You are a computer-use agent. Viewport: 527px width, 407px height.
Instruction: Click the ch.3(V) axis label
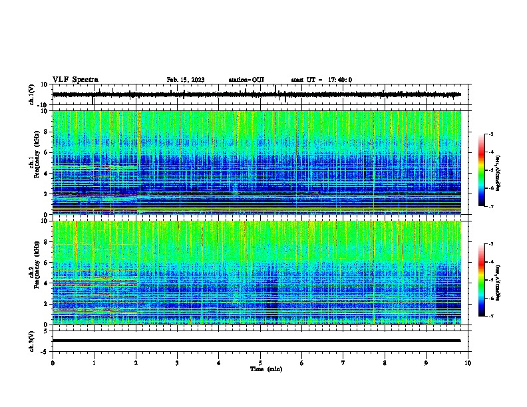32,341
